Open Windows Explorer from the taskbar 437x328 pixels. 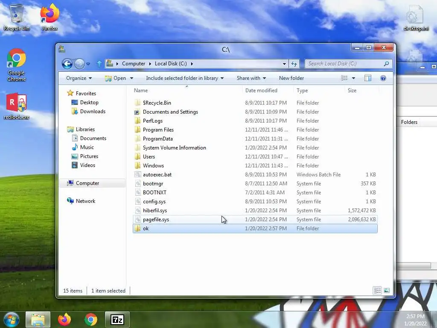[x=38, y=319]
